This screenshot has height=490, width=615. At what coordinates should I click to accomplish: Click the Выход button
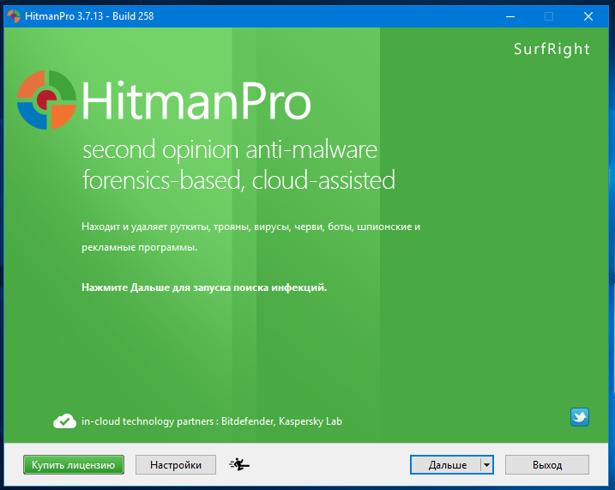pos(546,465)
